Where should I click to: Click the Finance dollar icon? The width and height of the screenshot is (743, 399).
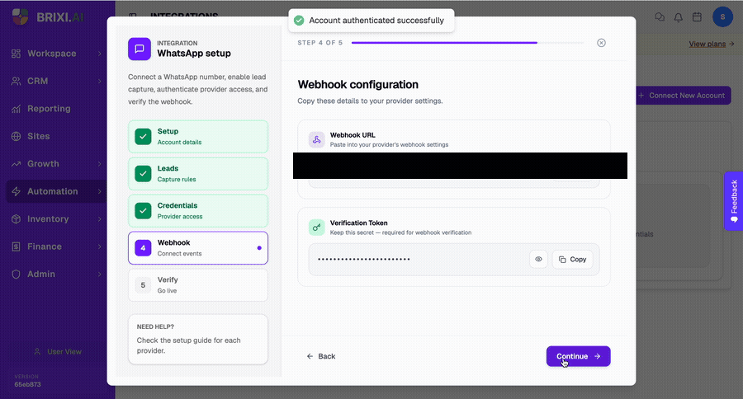pos(17,246)
